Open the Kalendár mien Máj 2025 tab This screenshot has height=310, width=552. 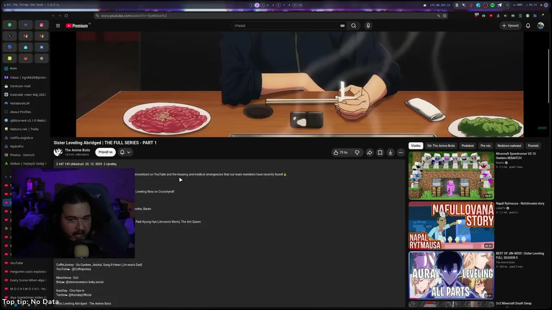(25, 95)
